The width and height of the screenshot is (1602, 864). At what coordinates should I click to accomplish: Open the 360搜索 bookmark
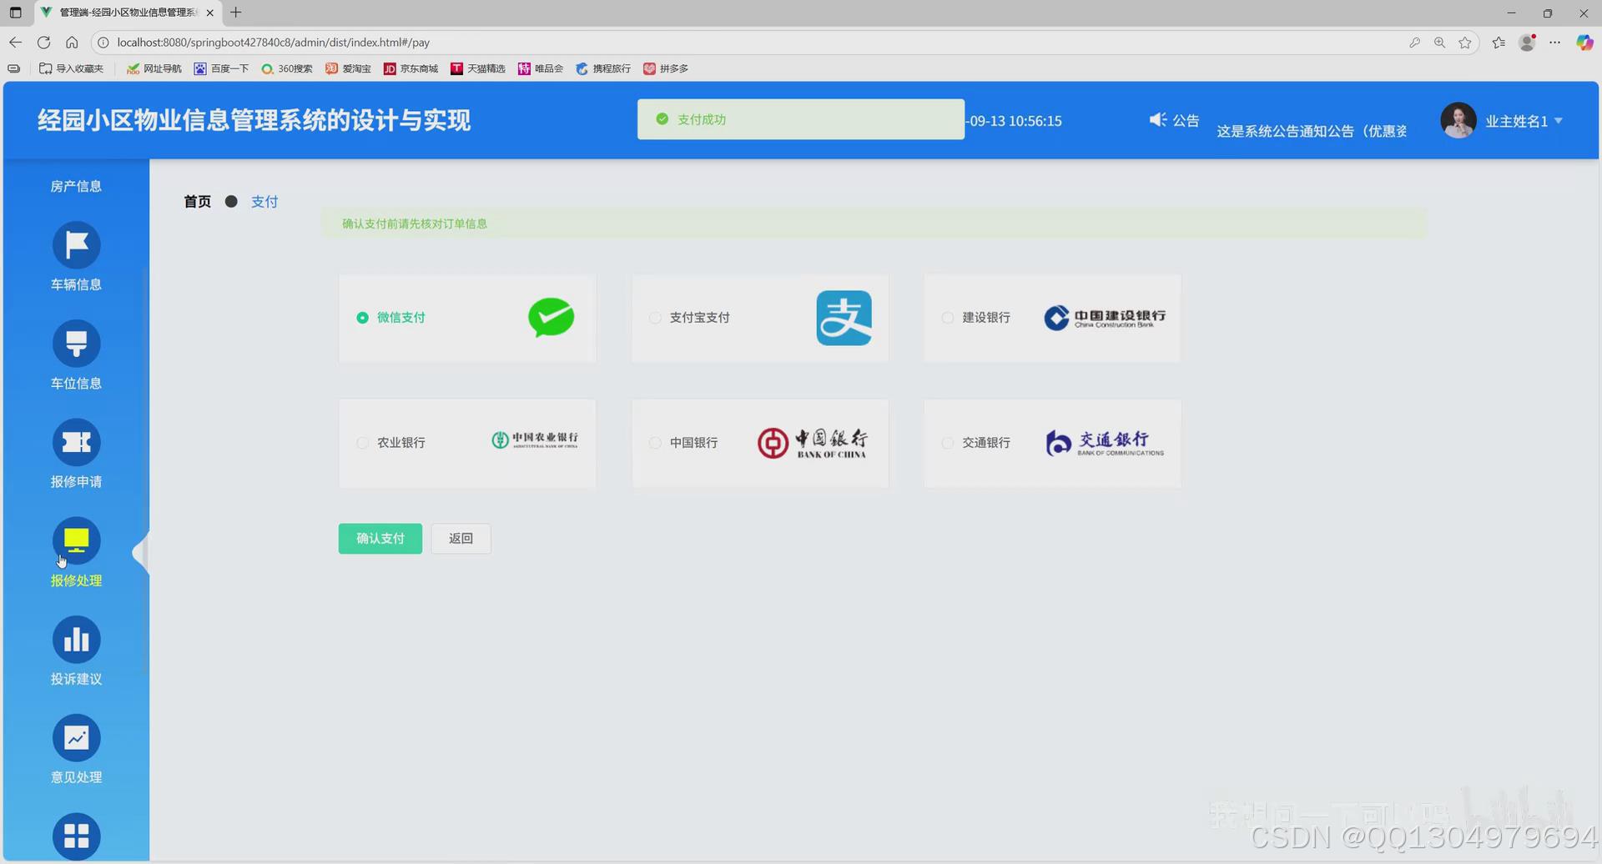287,68
